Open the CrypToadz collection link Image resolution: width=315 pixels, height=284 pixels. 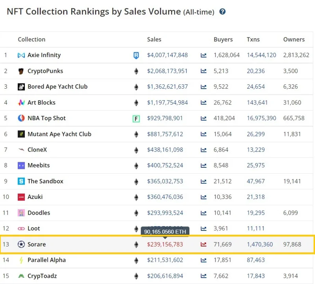[x=42, y=276]
